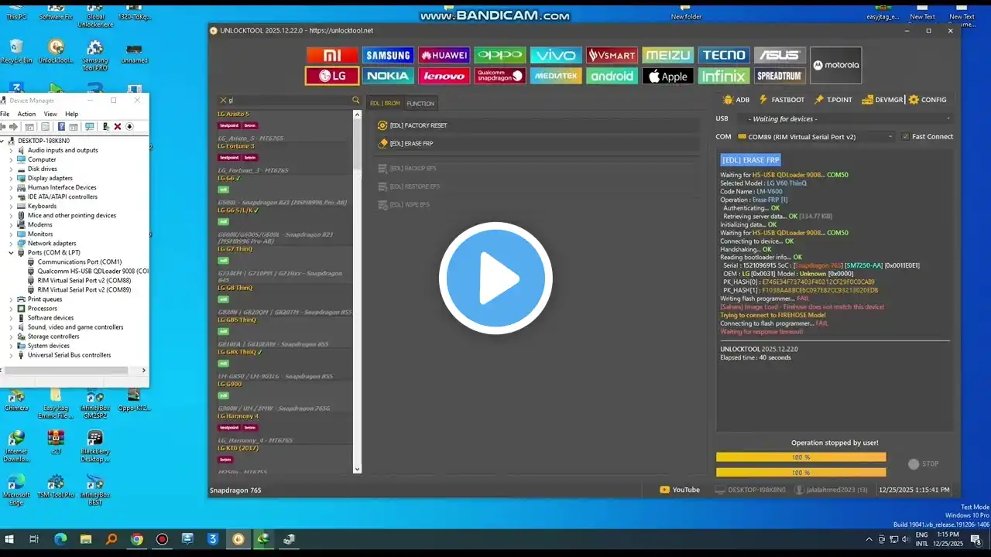The image size is (991, 557).
Task: Select the Huawei brand logo
Action: (444, 55)
